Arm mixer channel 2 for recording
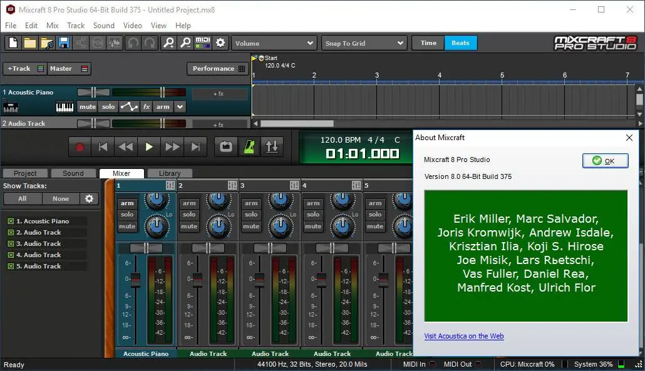The height and width of the screenshot is (371, 645). click(x=189, y=203)
